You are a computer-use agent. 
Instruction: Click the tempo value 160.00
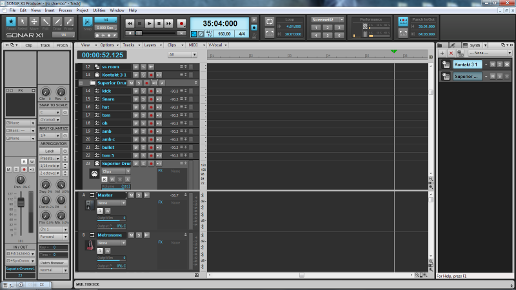click(x=224, y=34)
